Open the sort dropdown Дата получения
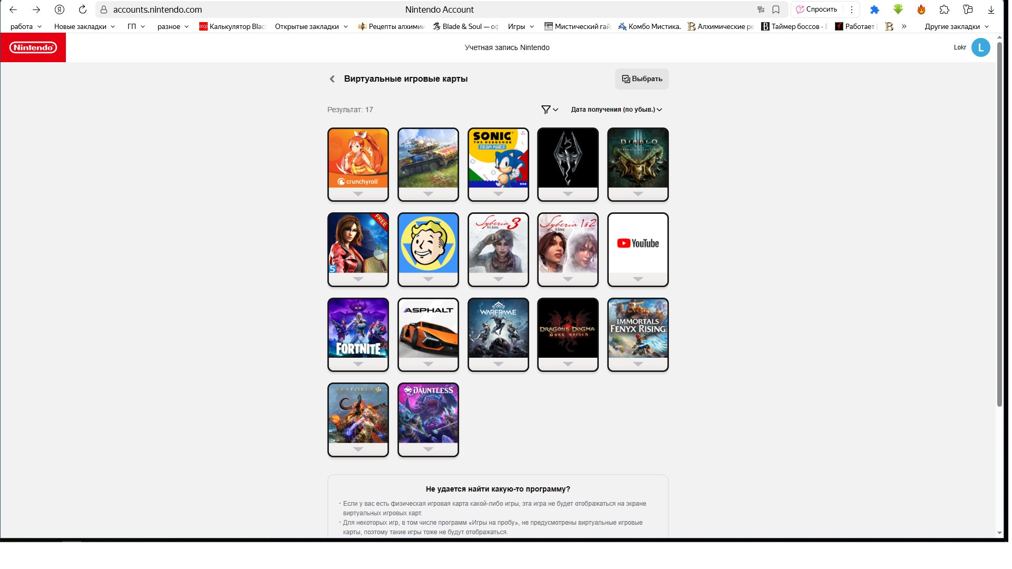Screen dimensions: 1012x569 [x=616, y=110]
